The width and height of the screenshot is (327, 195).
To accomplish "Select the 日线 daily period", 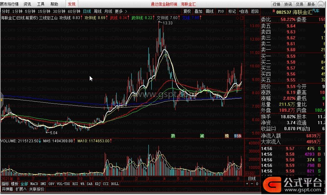I will tap(87, 11).
